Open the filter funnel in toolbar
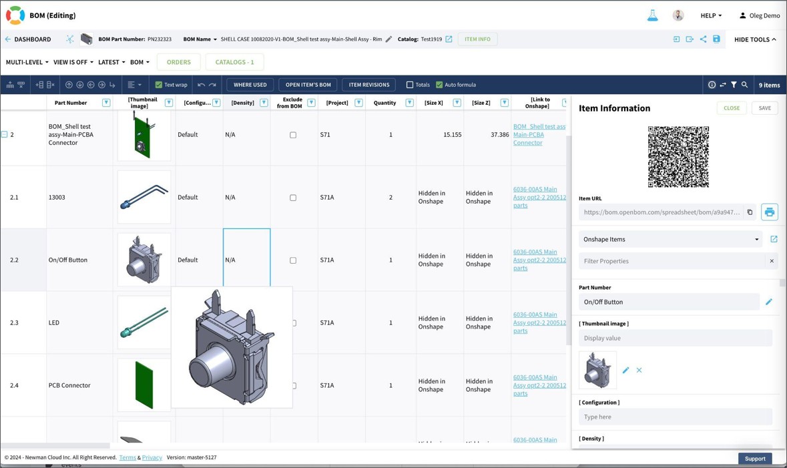This screenshot has height=468, width=787. (x=734, y=85)
